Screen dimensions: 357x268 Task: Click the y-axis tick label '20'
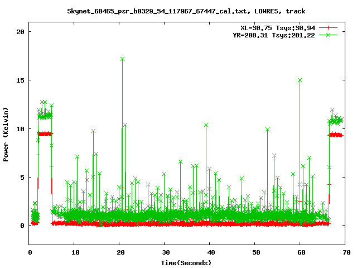(x=20, y=32)
